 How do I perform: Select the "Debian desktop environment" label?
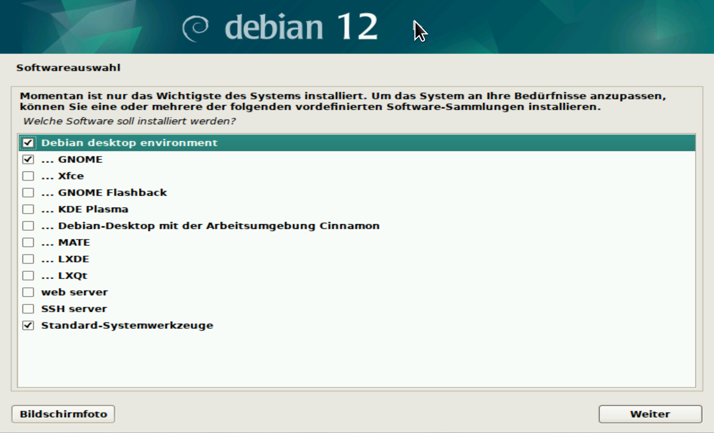[x=129, y=143]
